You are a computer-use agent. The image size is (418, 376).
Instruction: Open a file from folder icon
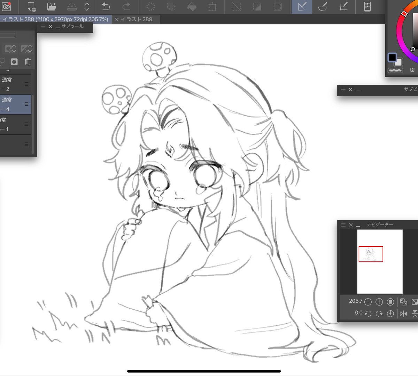[x=52, y=6]
